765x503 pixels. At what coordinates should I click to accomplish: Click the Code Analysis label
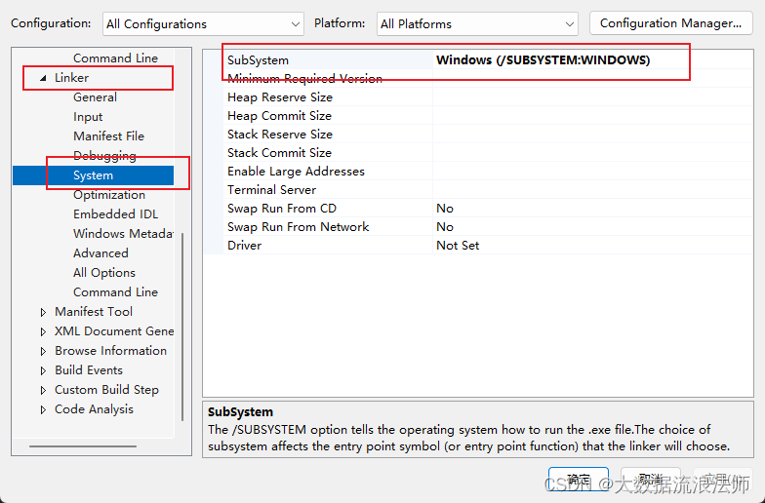[94, 409]
